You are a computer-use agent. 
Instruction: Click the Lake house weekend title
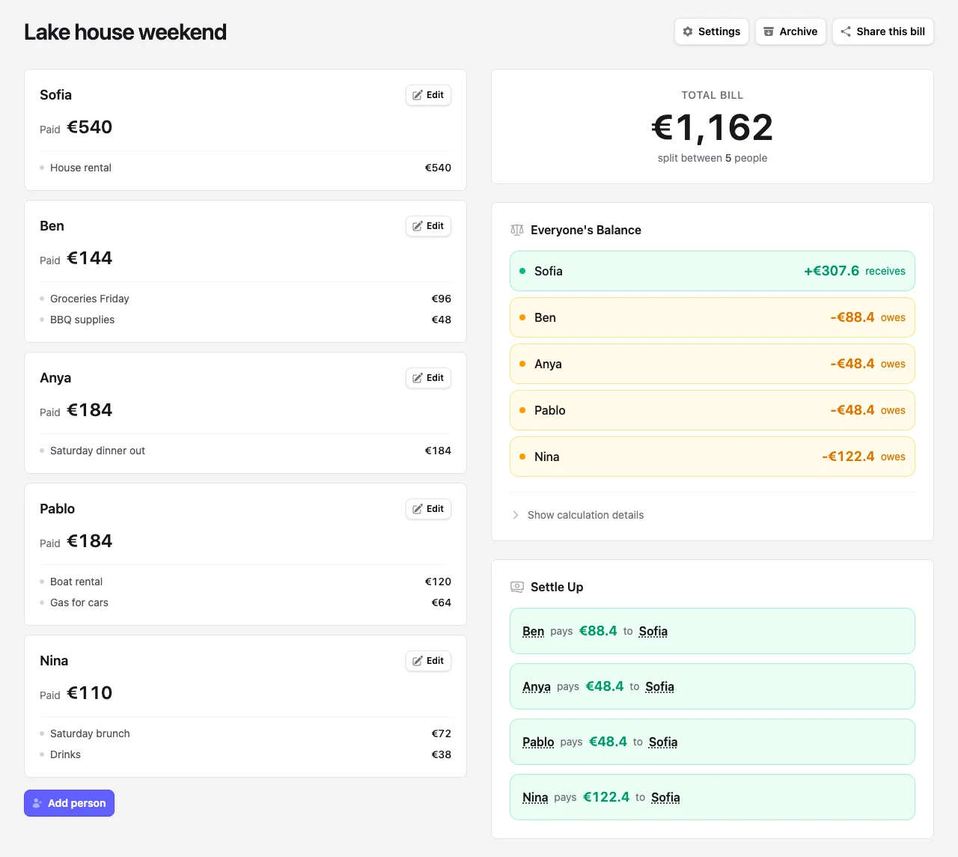(x=125, y=32)
